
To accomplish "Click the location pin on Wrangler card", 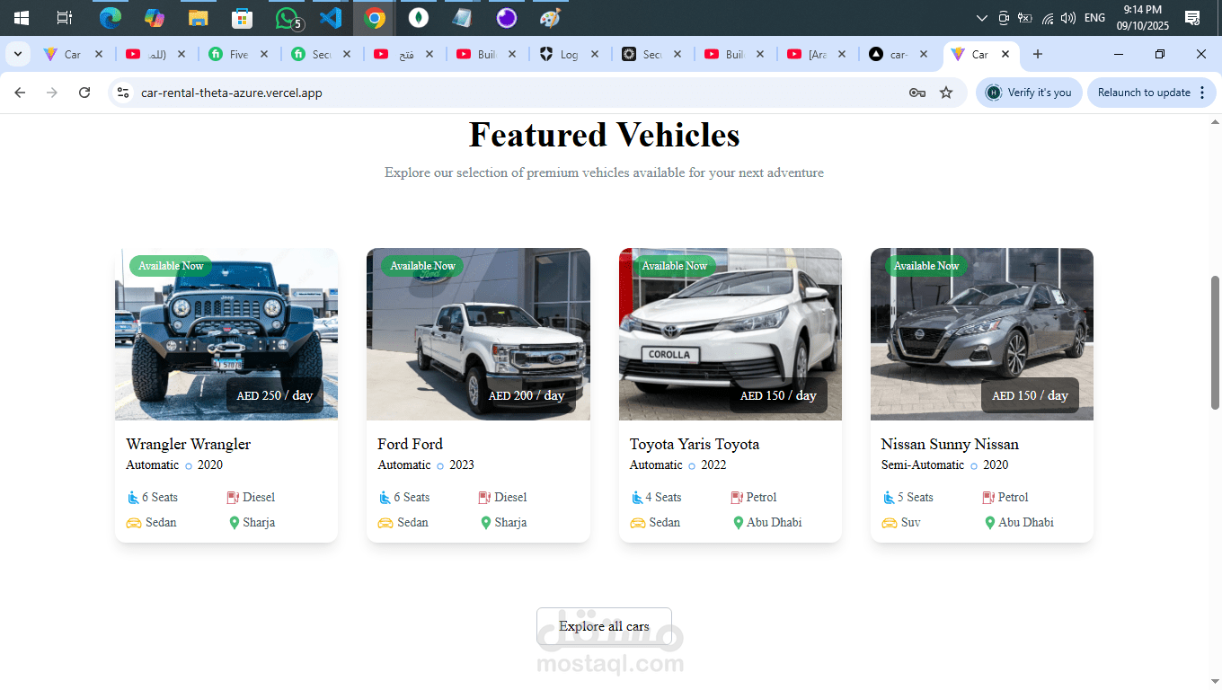I will [235, 523].
